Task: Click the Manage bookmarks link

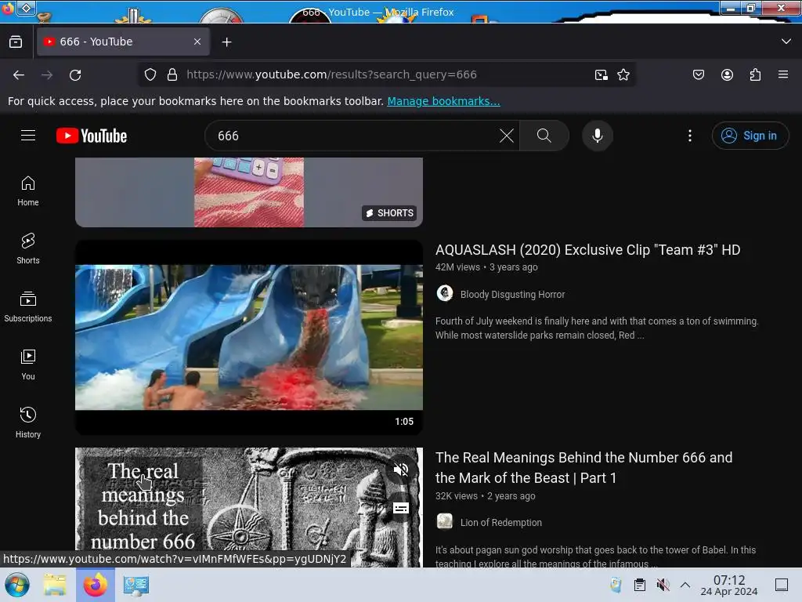Action: (443, 101)
